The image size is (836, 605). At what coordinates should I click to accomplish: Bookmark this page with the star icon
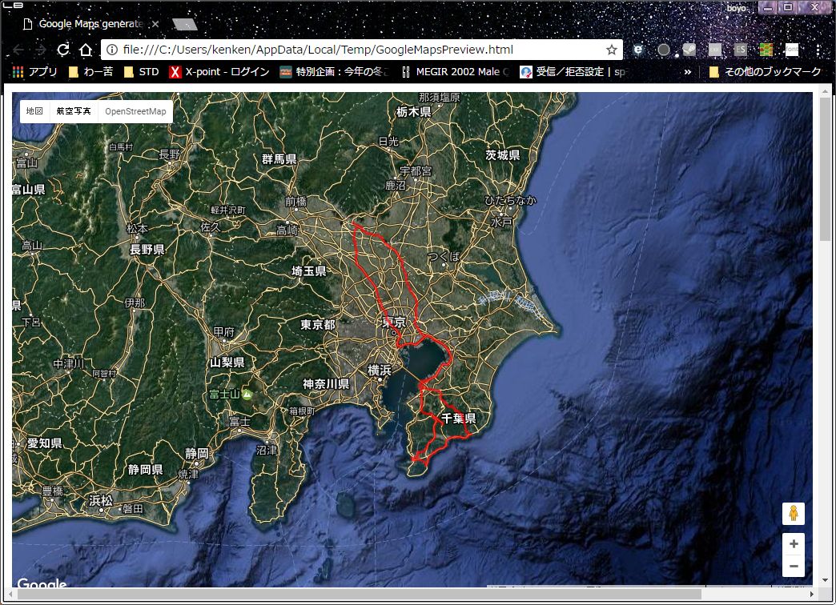click(x=612, y=50)
